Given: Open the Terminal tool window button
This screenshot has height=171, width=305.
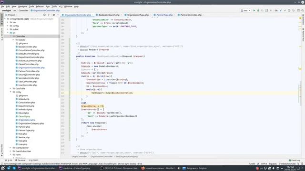Looking at the screenshot, I should tap(20, 161).
